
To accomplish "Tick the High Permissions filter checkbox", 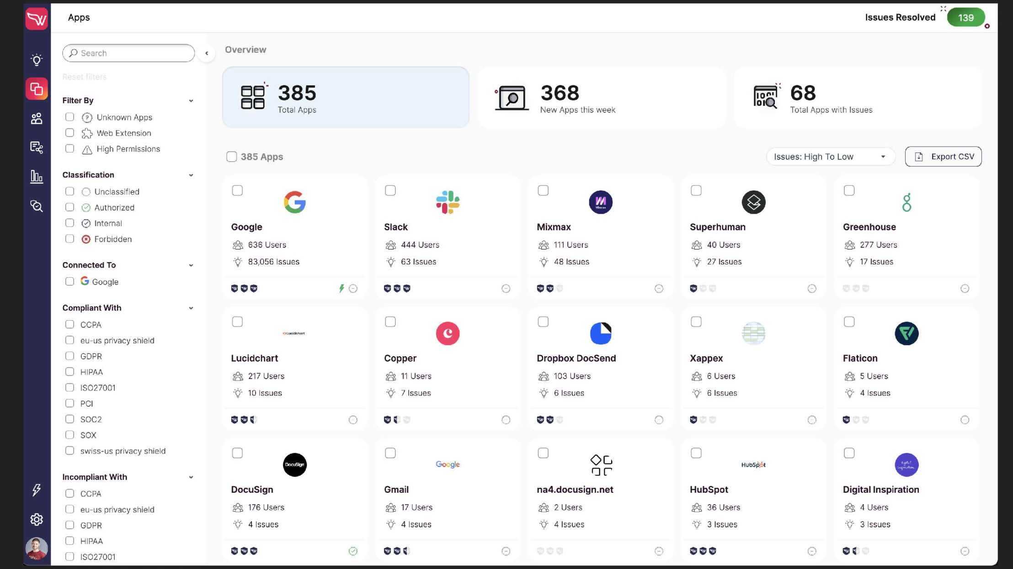I will [x=69, y=148].
